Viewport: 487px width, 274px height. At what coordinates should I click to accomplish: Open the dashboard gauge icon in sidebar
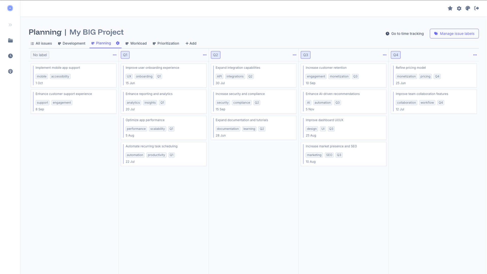pyautogui.click(x=10, y=71)
